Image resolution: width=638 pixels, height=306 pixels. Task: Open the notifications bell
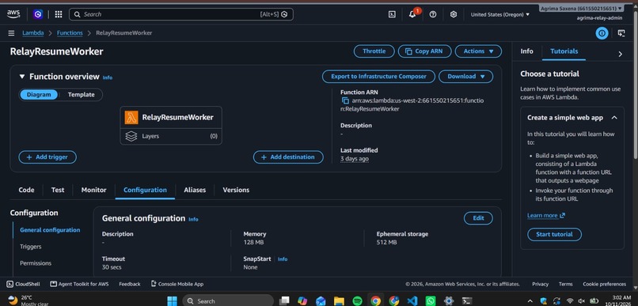(x=412, y=14)
